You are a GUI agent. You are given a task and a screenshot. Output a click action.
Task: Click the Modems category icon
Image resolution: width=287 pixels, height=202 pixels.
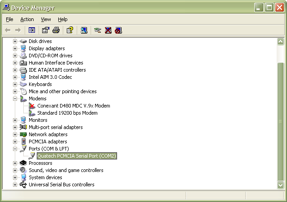(23, 99)
